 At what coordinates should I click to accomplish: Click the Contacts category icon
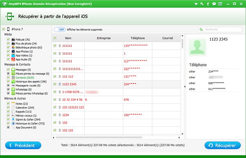(13, 78)
